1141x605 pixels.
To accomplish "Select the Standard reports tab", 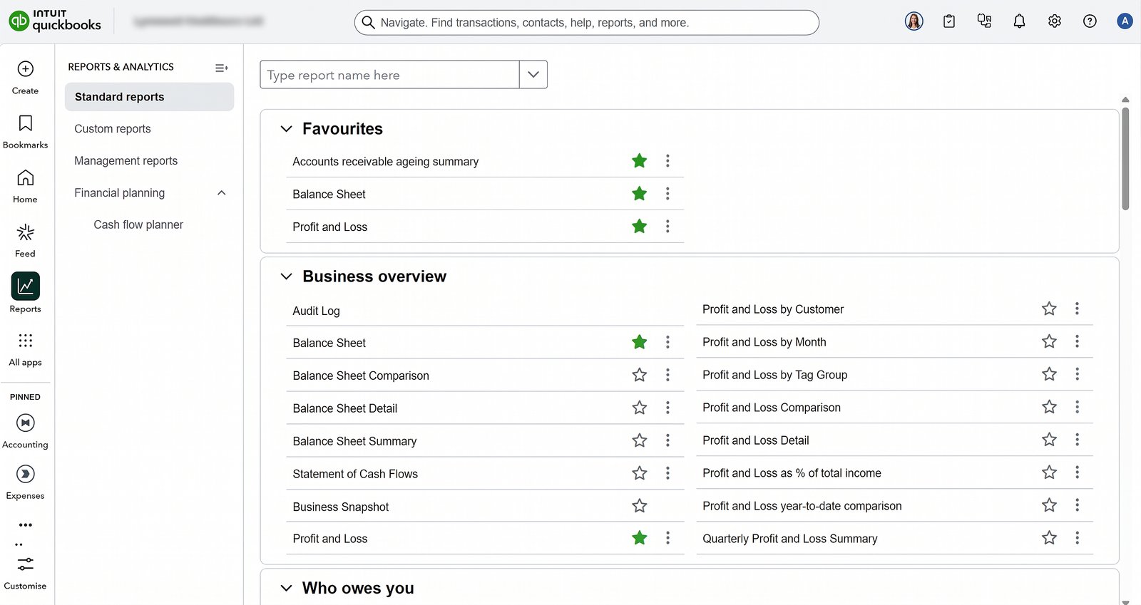I will (149, 97).
